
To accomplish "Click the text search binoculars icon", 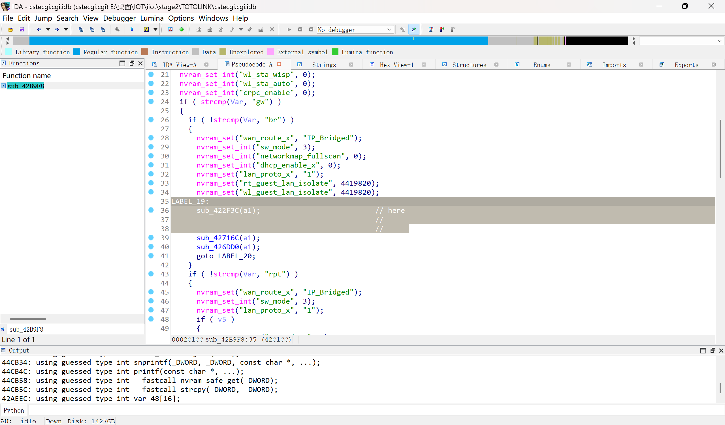I will 92,29.
